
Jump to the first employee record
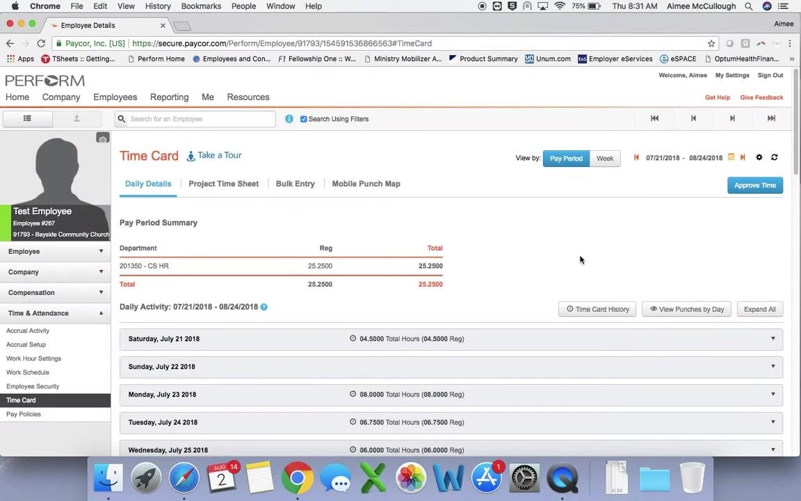click(654, 118)
